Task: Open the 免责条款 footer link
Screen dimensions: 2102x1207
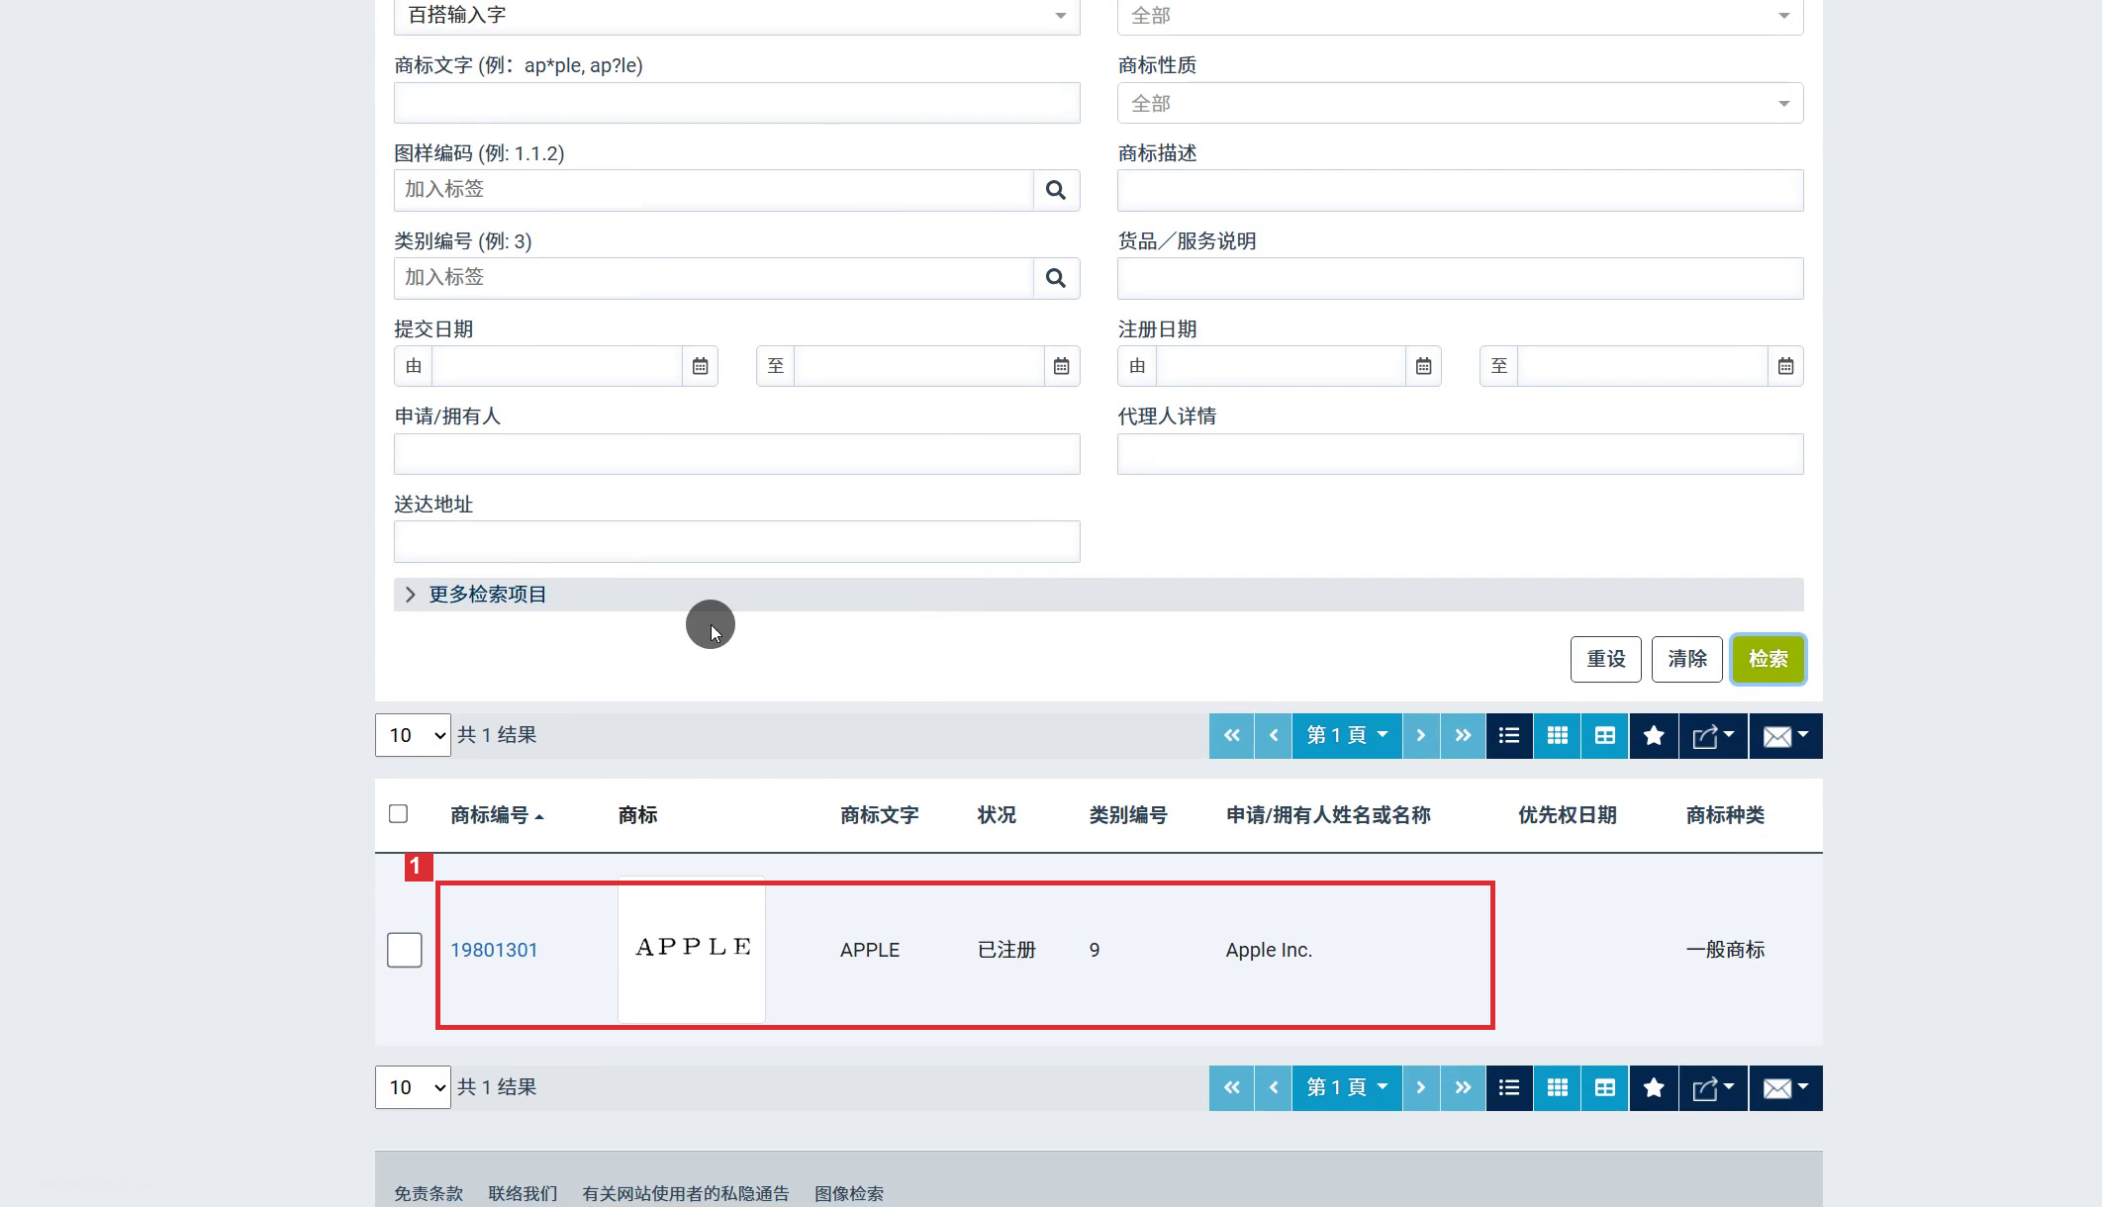Action: 429,1194
